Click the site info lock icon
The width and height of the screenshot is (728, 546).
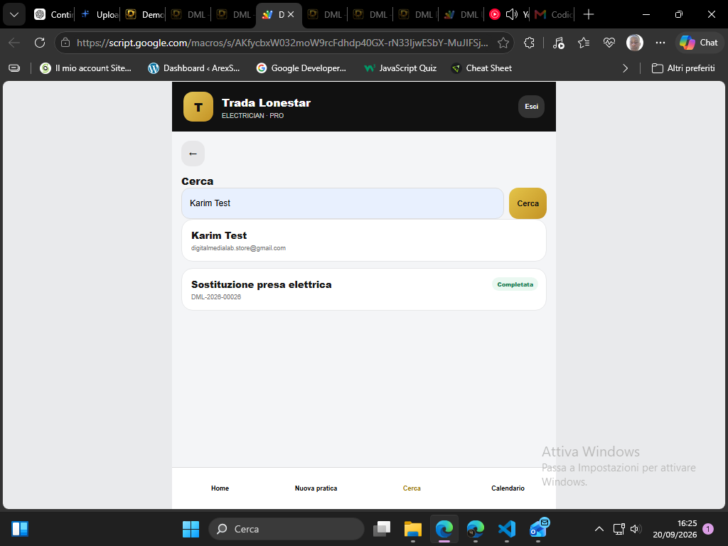coord(65,43)
